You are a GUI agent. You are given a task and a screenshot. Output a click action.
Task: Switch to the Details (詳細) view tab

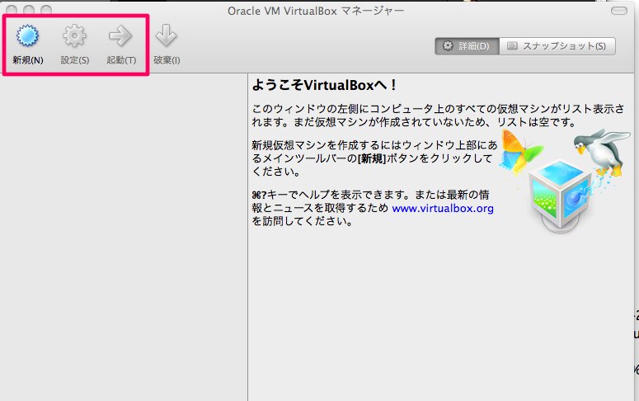[x=467, y=46]
